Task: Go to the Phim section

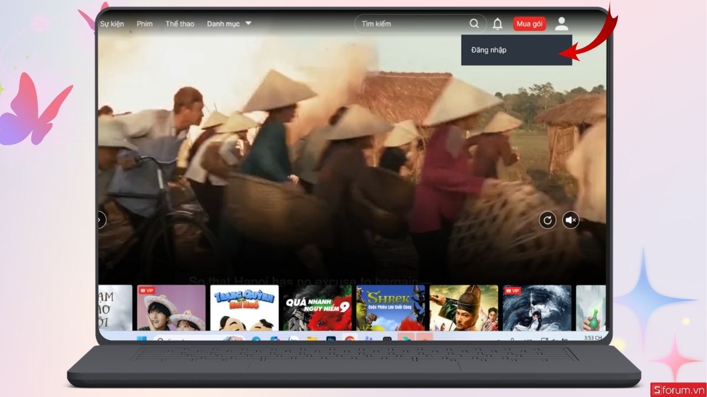Action: coord(144,24)
